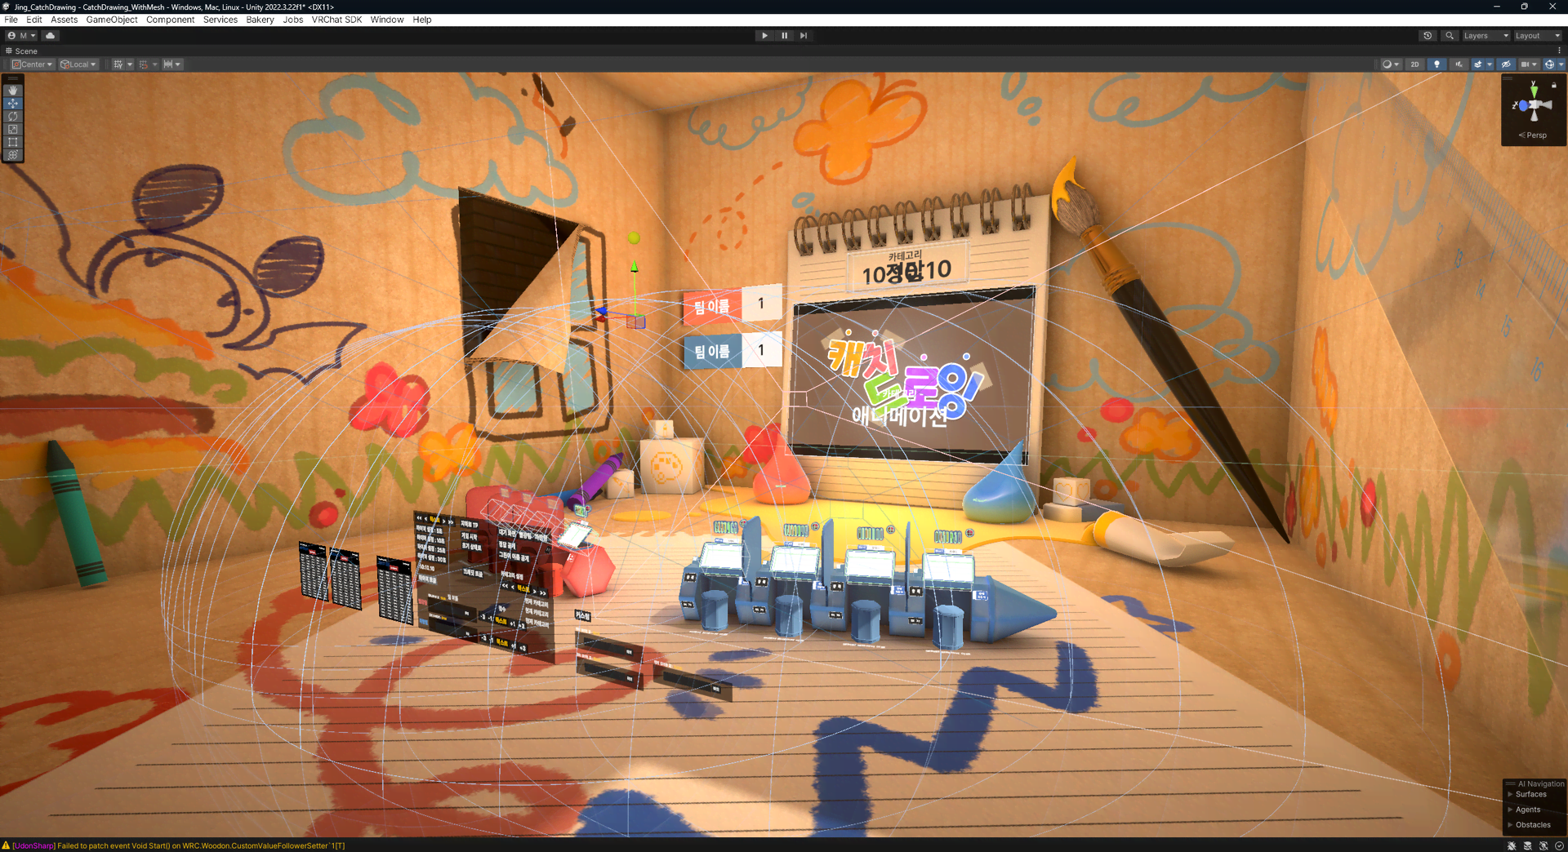Open the Bakery menu
This screenshot has width=1568, height=852.
click(x=260, y=20)
